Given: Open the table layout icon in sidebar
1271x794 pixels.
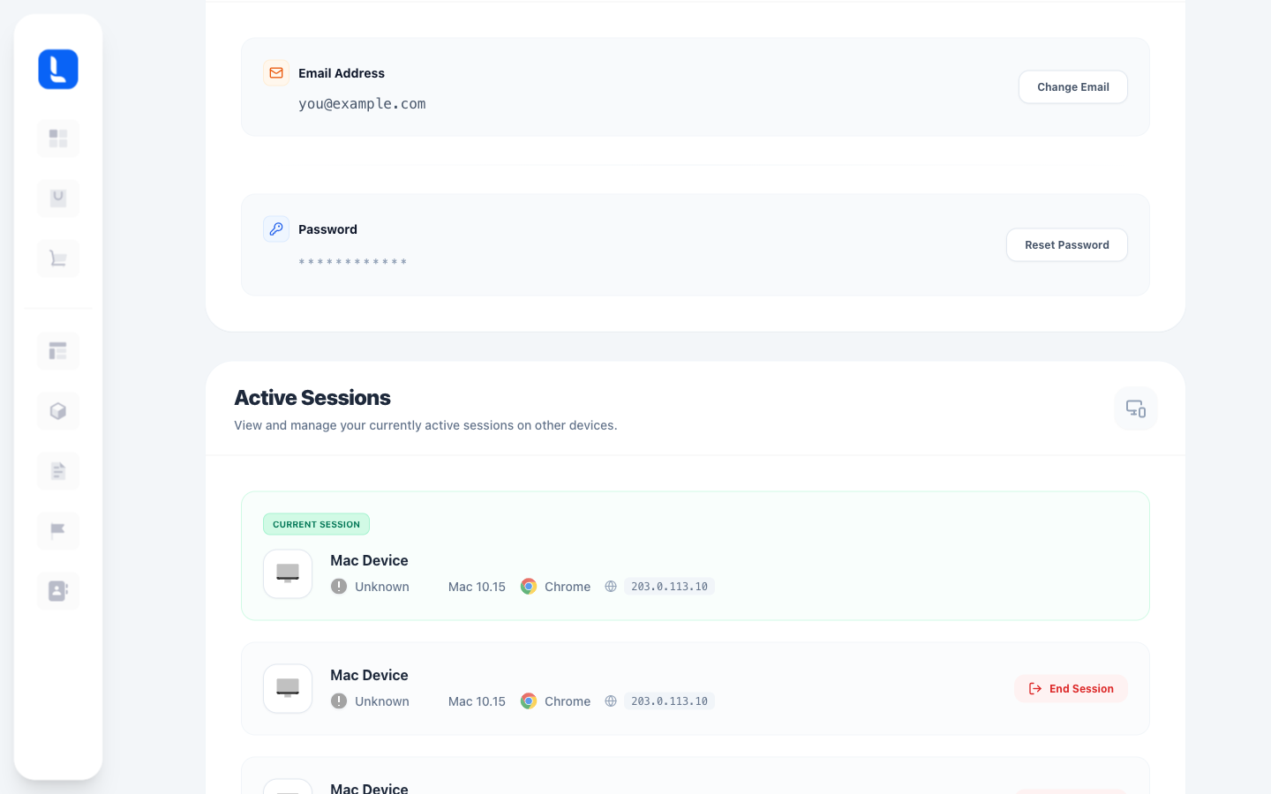Looking at the screenshot, I should pos(58,351).
